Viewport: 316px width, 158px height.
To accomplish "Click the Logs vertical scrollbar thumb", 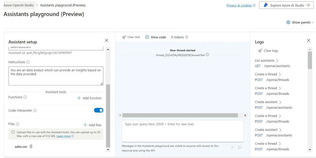I will click(310, 60).
